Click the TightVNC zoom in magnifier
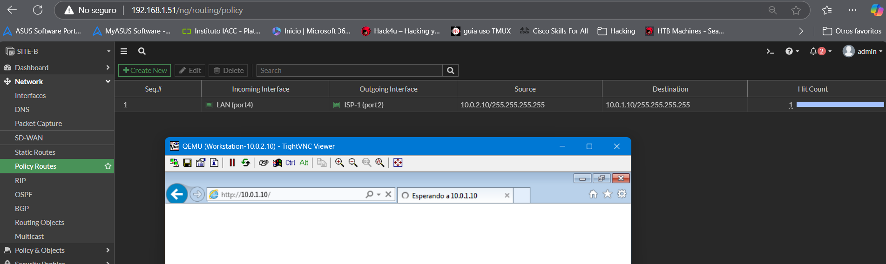The width and height of the screenshot is (886, 264). click(x=339, y=163)
